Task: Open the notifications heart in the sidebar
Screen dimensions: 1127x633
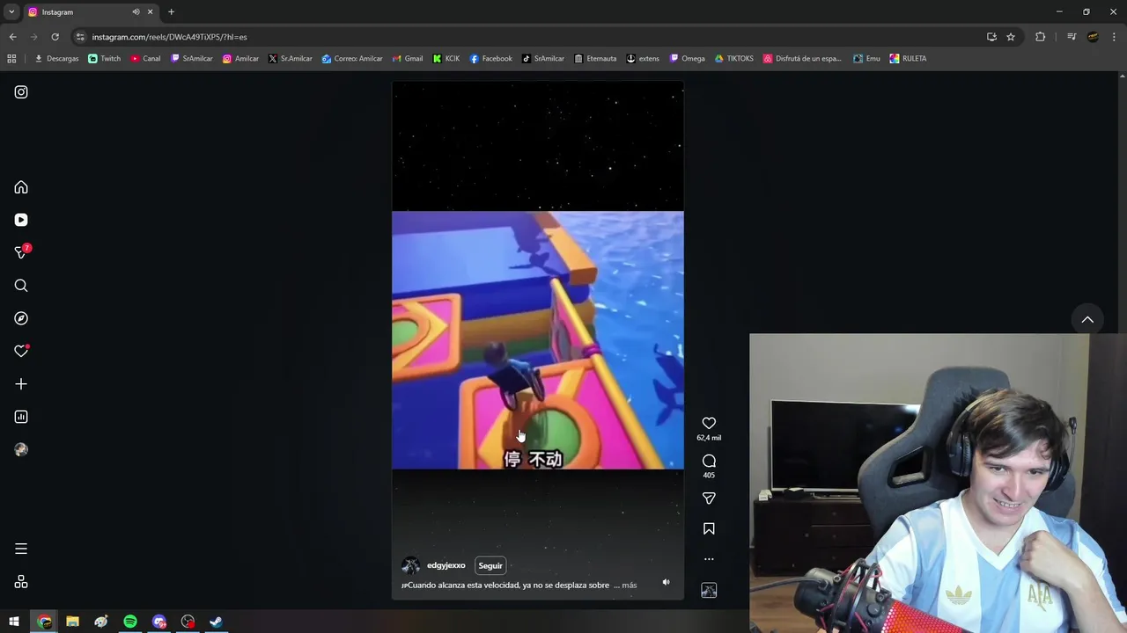Action: (21, 351)
